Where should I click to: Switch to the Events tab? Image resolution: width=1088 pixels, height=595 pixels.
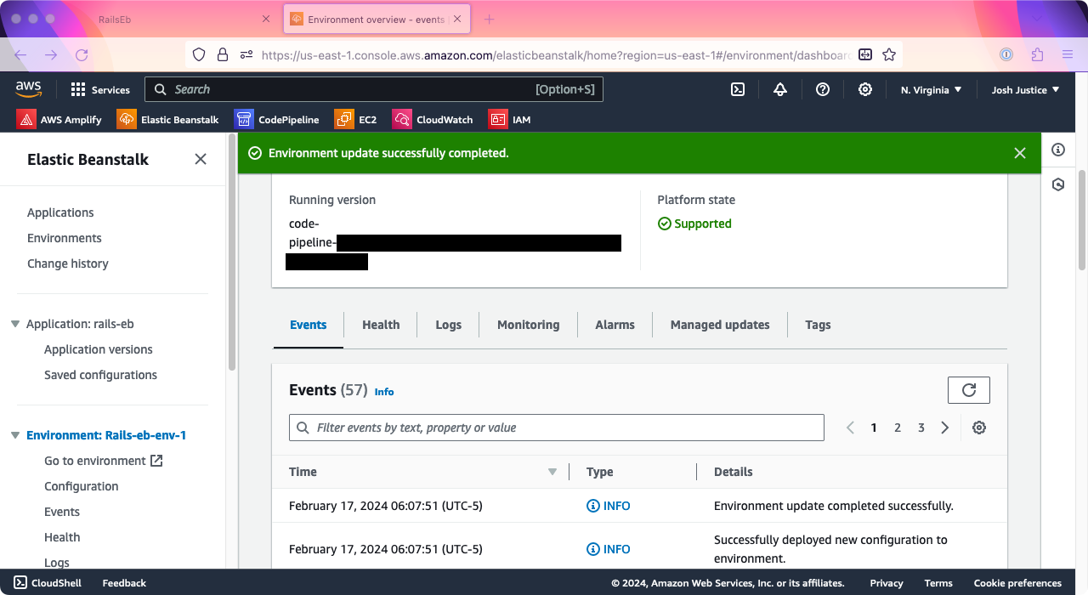click(308, 325)
